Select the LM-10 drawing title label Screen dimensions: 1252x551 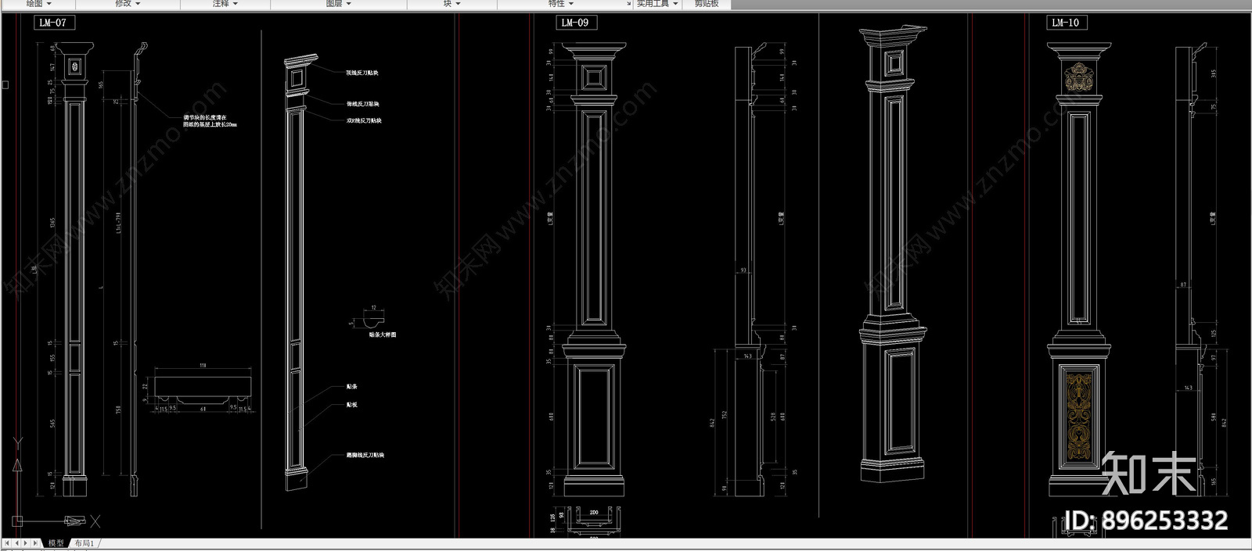coord(1066,23)
